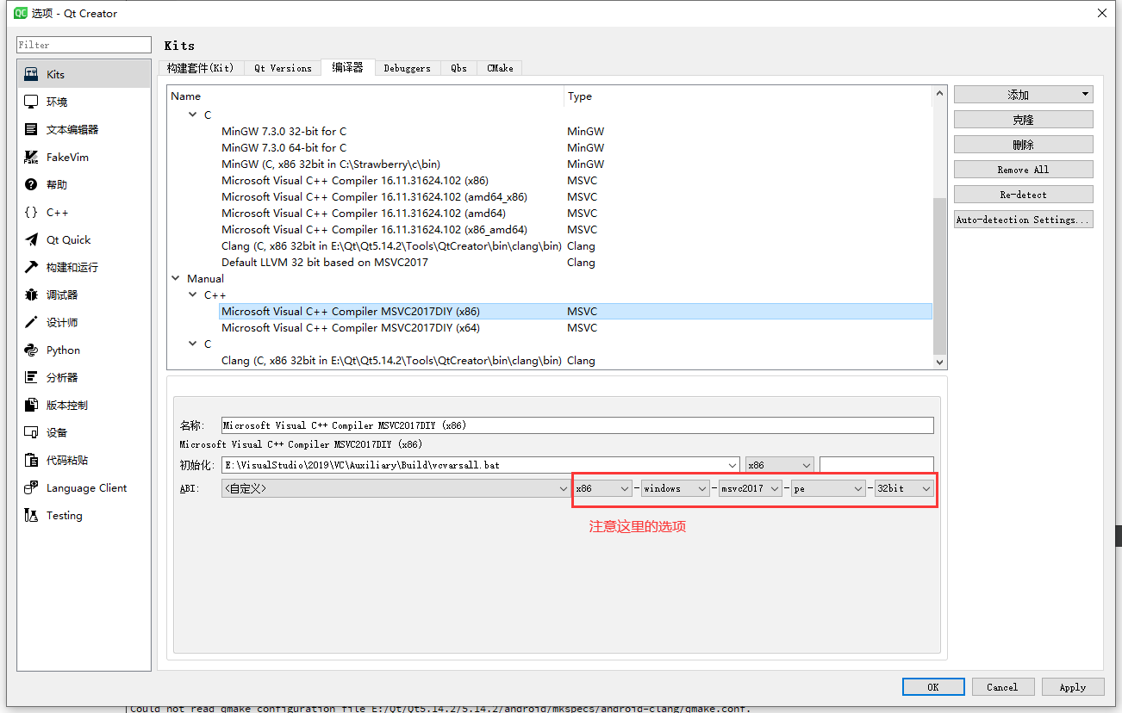Open the 帮助 question-mark icon

coord(31,184)
